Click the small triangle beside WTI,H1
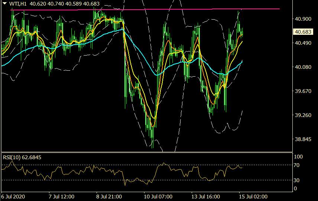The height and width of the screenshot is (201, 318). [5, 3]
